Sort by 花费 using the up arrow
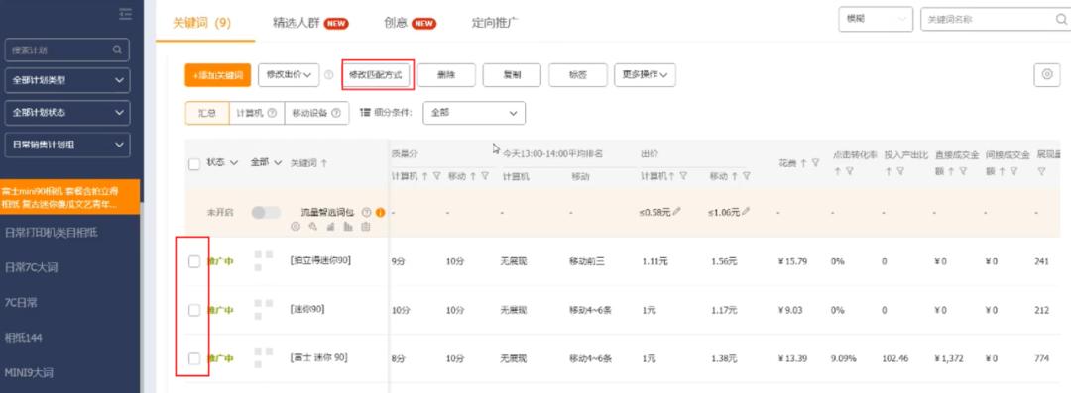This screenshot has width=1071, height=393. click(x=803, y=163)
